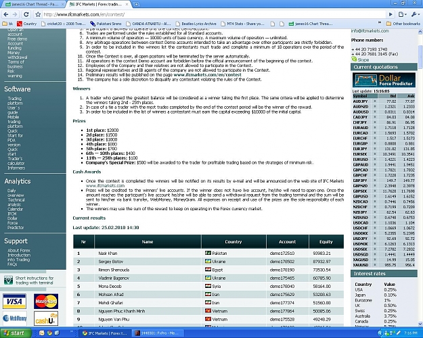Open the Other bookmarks folder
This screenshot has width=423, height=338.
tap(403, 24)
